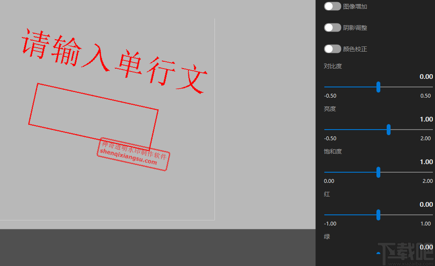Viewport: 435px width, 266px height.
Task: Click the 绿 channel label
Action: pyautogui.click(x=327, y=237)
